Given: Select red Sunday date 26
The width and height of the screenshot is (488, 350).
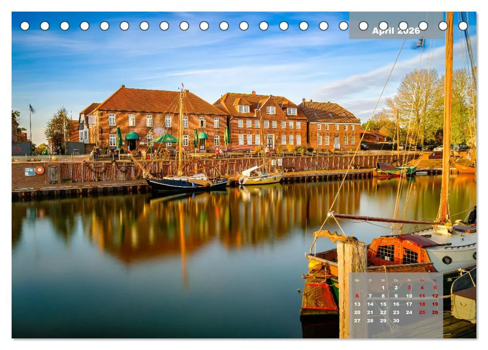Looking at the screenshot, I should pyautogui.click(x=435, y=312).
